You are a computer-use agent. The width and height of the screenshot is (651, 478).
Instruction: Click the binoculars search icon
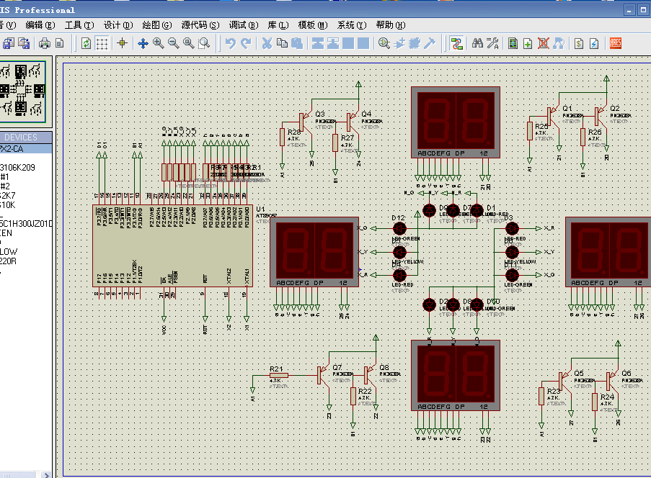477,43
